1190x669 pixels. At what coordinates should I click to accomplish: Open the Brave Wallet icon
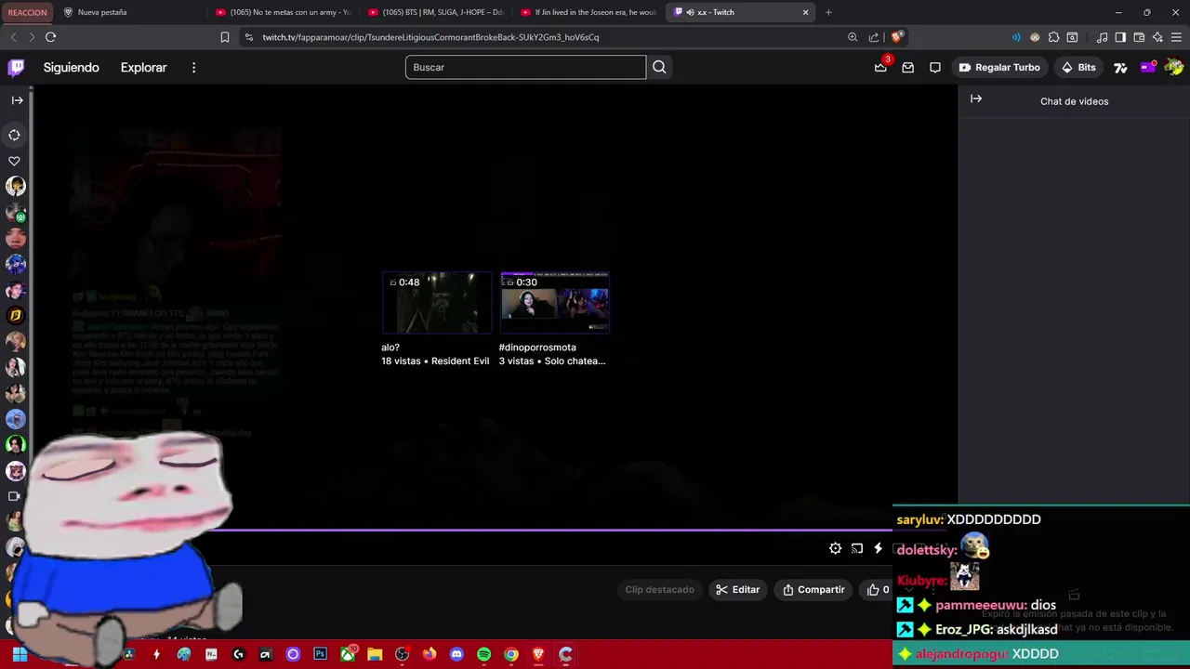(1139, 37)
